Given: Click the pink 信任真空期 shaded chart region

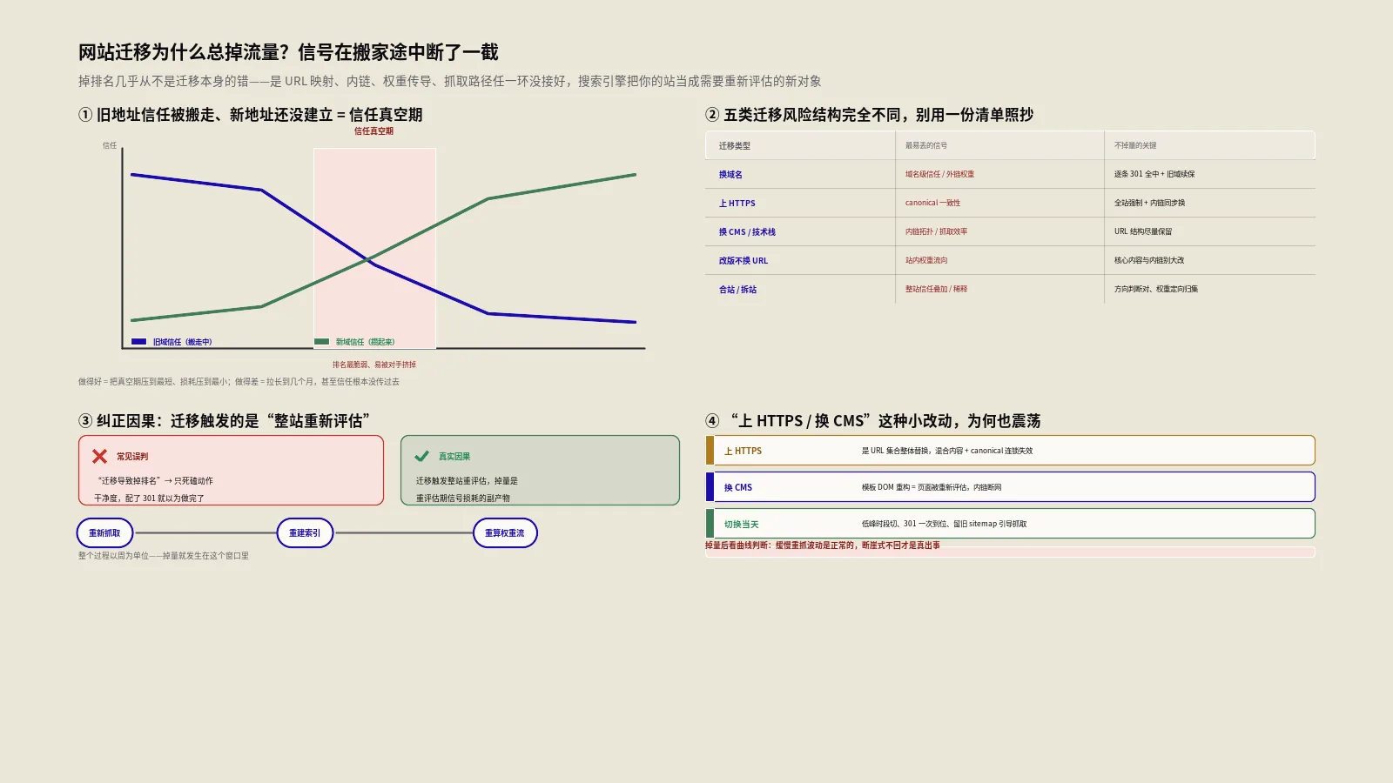Looking at the screenshot, I should point(374,248).
